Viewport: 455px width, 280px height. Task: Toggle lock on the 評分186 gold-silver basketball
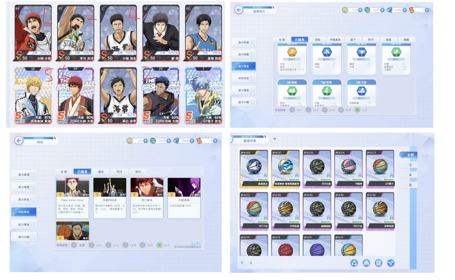coord(297,217)
